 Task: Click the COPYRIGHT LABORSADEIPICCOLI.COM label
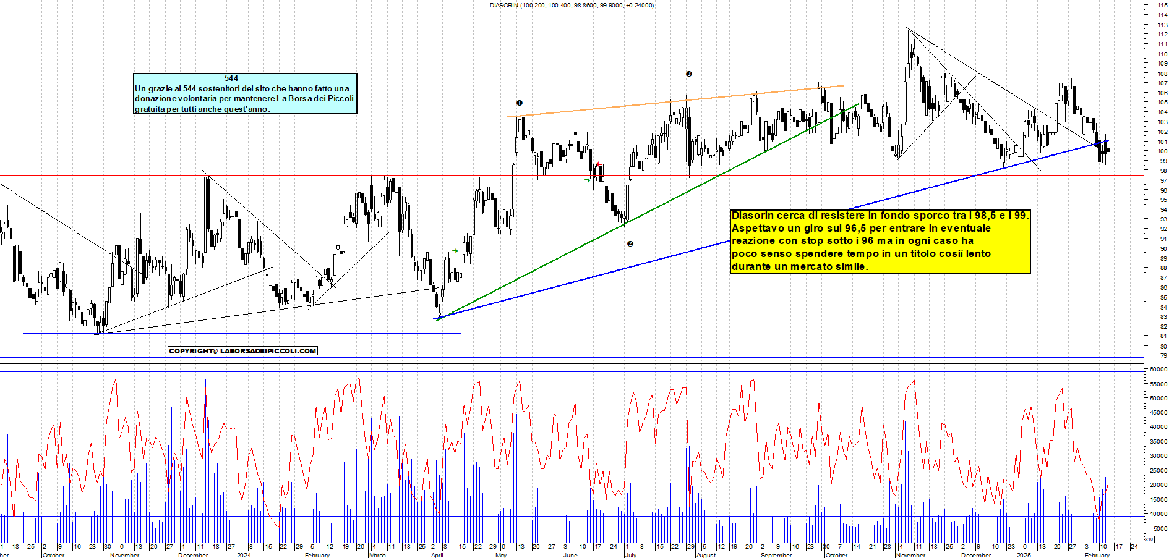(x=242, y=351)
